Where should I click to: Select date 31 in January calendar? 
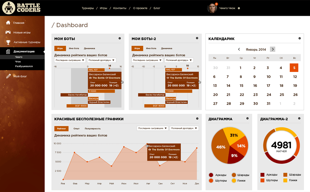(268, 104)
